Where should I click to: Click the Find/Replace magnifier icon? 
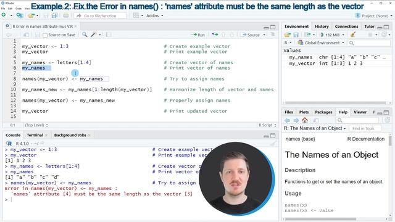click(85, 35)
